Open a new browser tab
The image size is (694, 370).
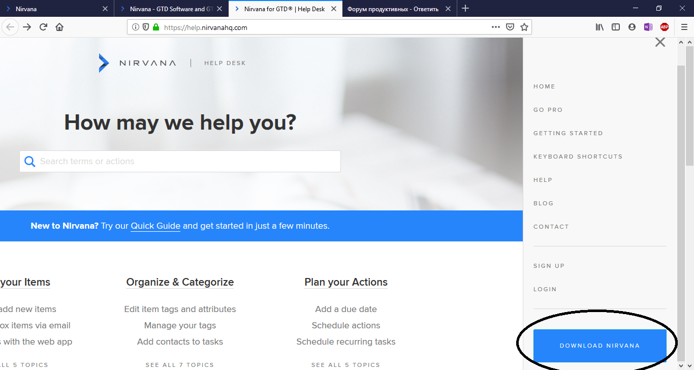[x=465, y=9]
